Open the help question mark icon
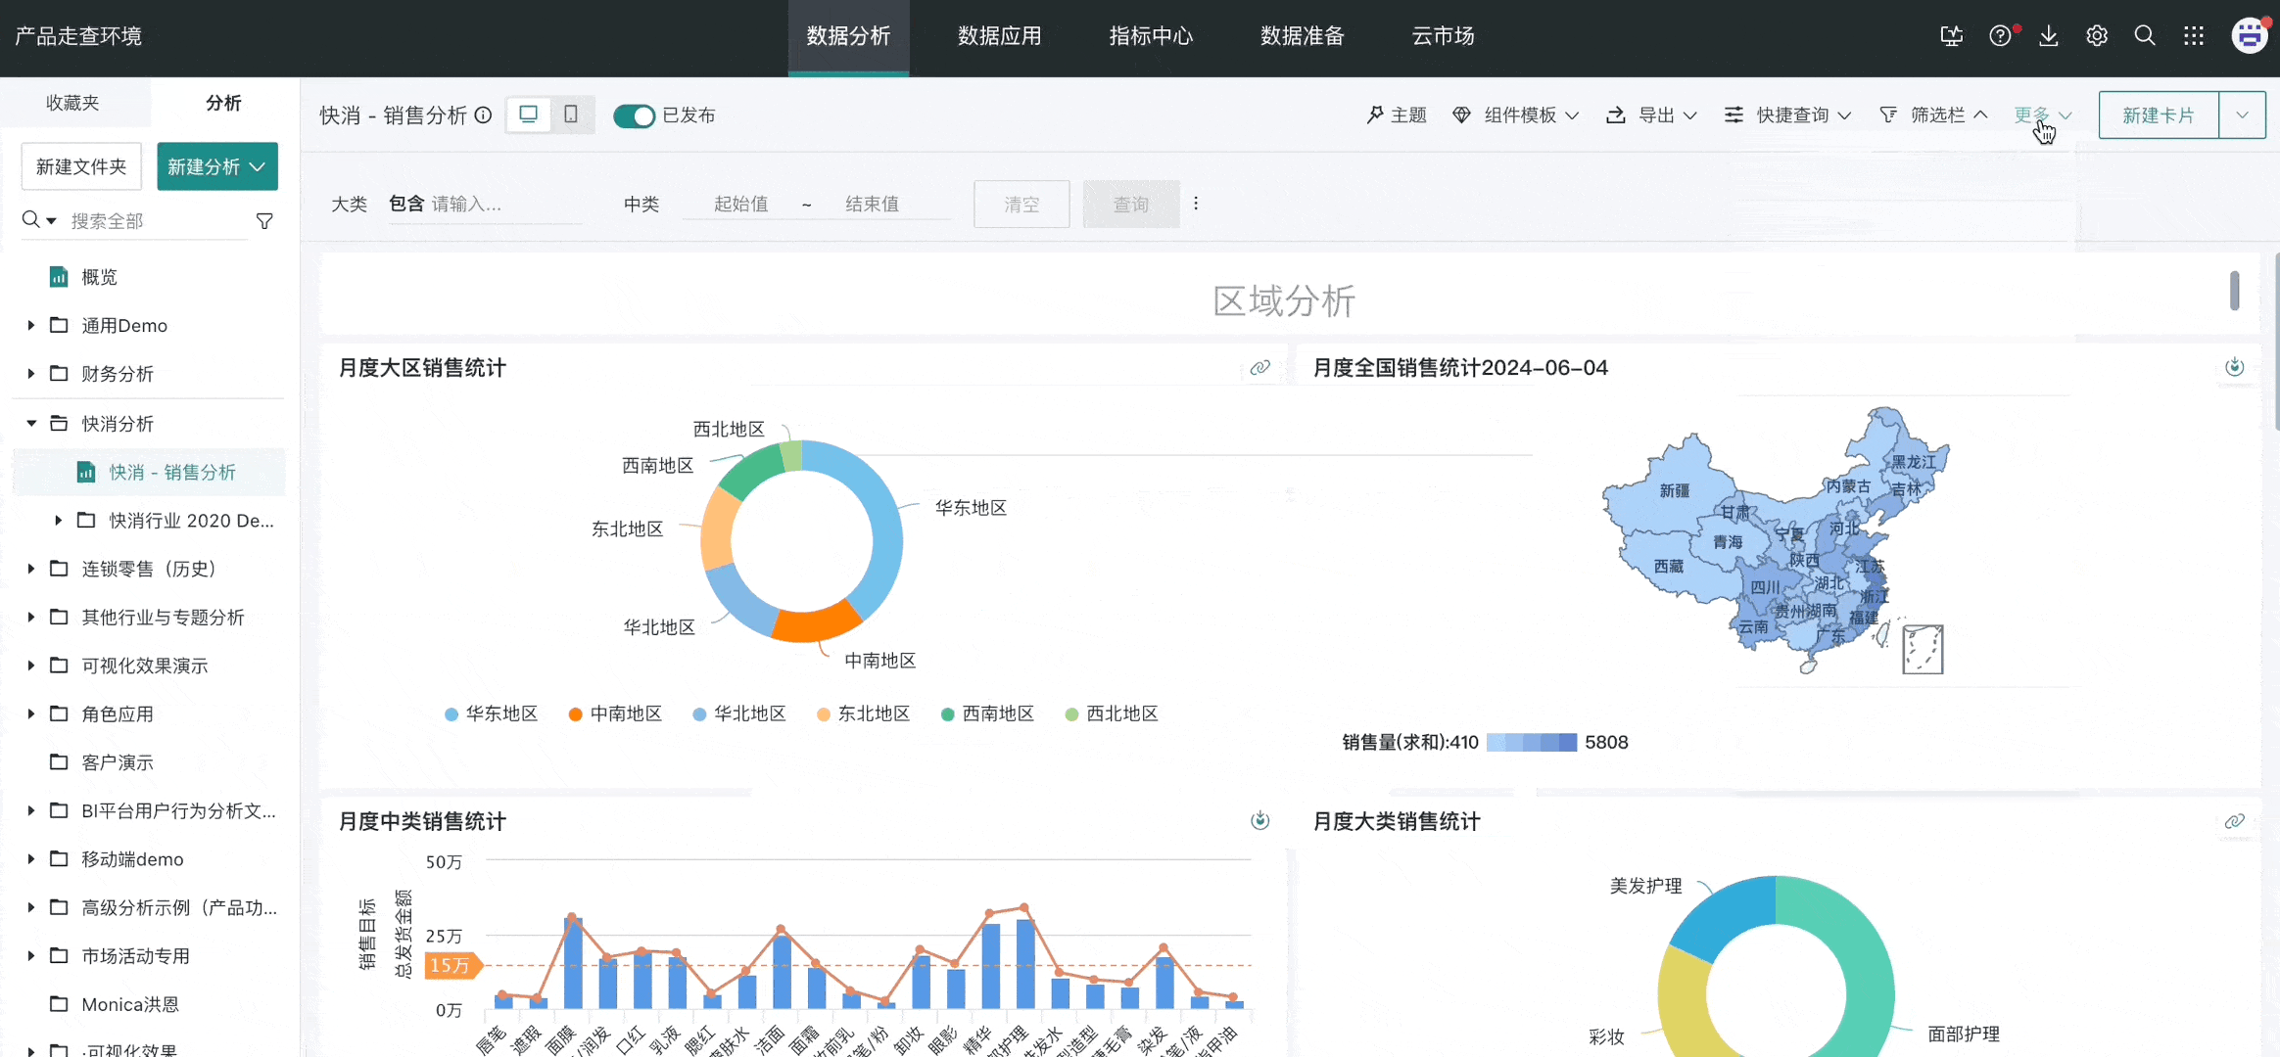 [x=2001, y=36]
